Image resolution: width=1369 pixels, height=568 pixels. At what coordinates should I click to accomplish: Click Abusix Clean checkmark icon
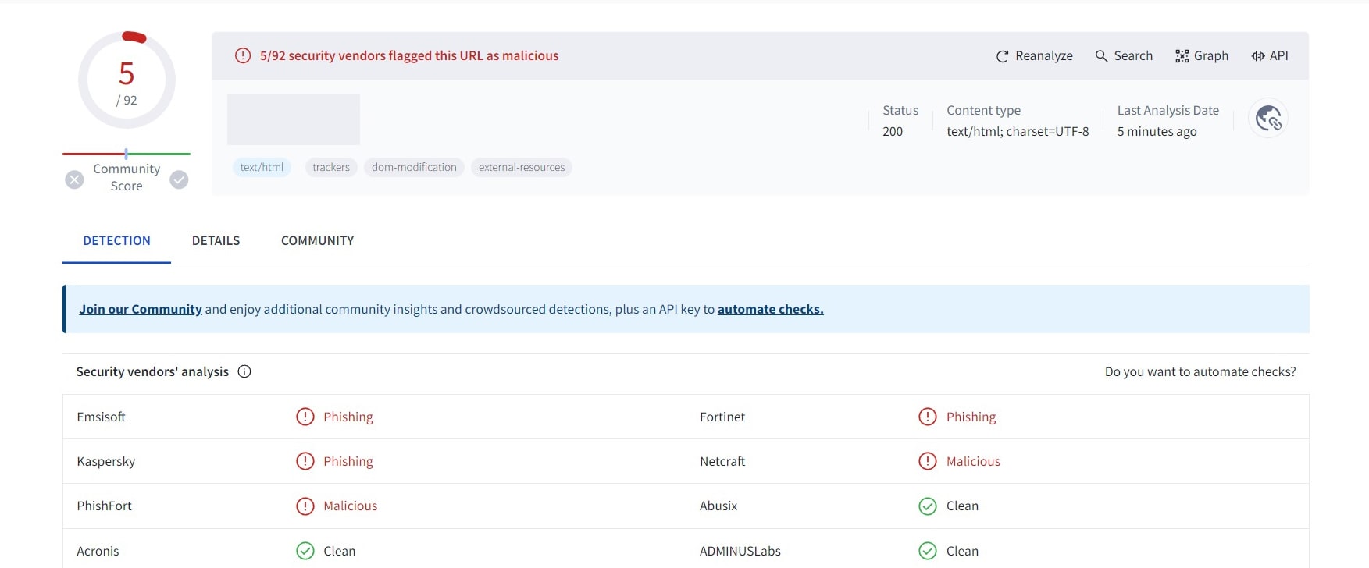click(928, 506)
